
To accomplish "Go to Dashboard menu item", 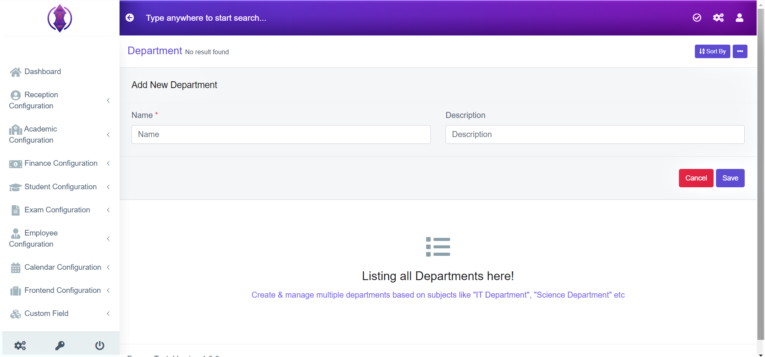I will 60,72.
